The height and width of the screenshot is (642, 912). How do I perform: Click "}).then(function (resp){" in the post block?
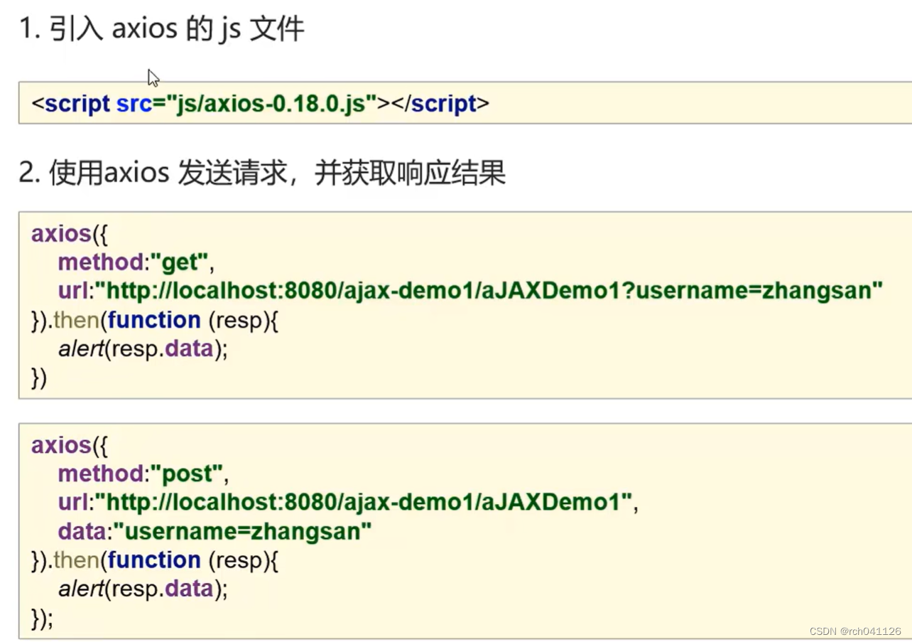pyautogui.click(x=155, y=560)
